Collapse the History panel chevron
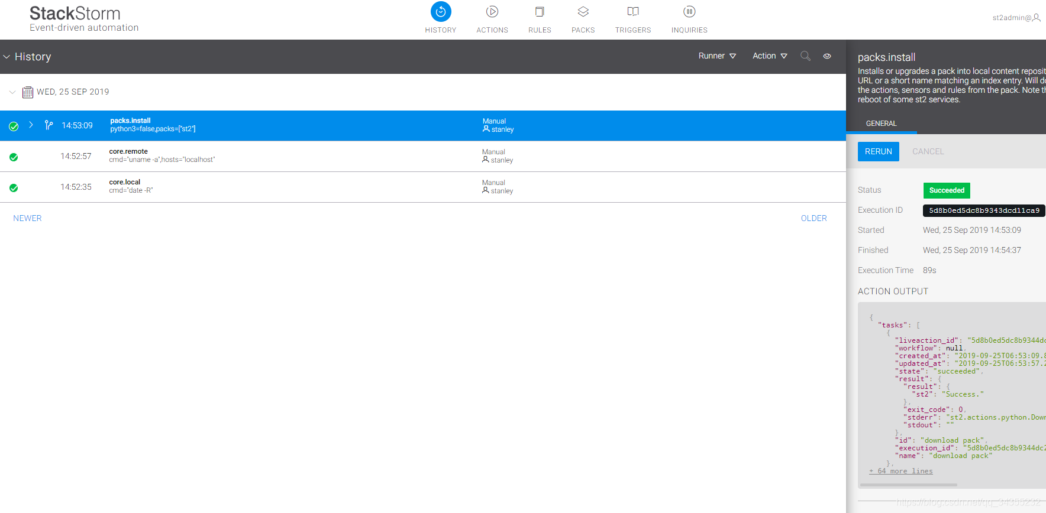Image resolution: width=1046 pixels, height=513 pixels. click(7, 57)
